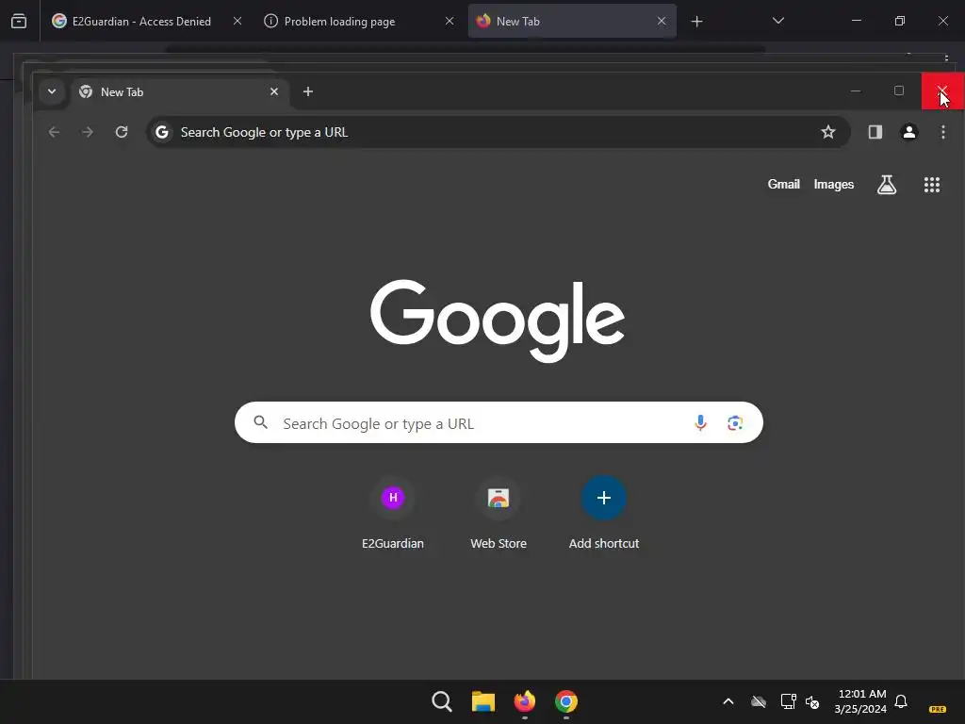Viewport: 965px width, 724px height.
Task: Open the E2Guardian shortcut
Action: [x=393, y=514]
